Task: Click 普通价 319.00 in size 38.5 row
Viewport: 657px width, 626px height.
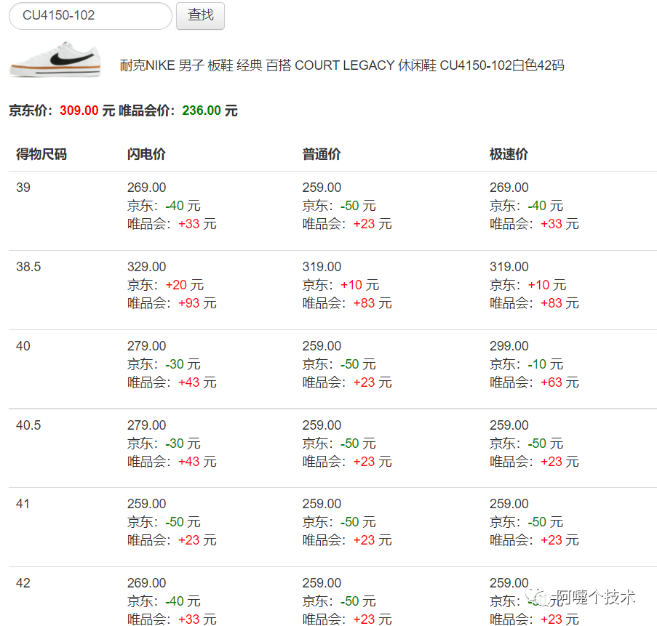Action: coord(322,266)
